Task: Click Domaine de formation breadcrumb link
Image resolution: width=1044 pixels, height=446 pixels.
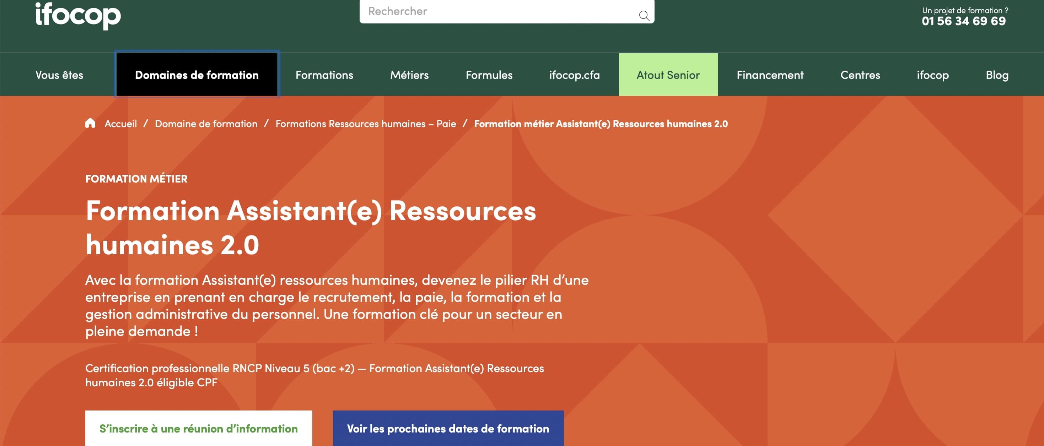Action: coord(206,124)
